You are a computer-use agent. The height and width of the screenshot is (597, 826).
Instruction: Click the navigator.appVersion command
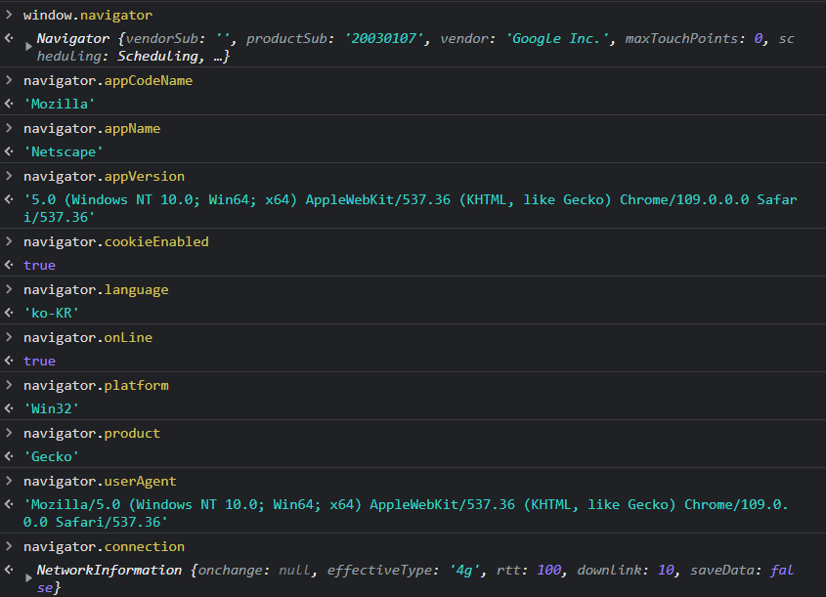pyautogui.click(x=104, y=176)
